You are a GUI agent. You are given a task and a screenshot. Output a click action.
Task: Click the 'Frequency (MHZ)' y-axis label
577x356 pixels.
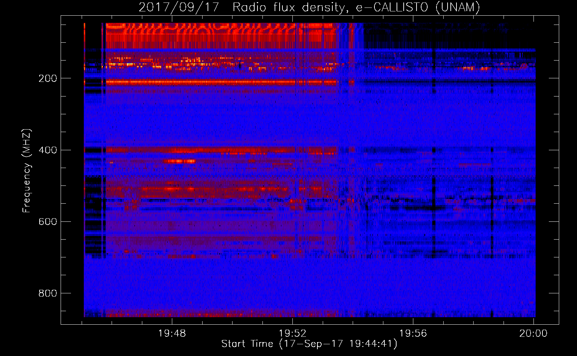(27, 171)
